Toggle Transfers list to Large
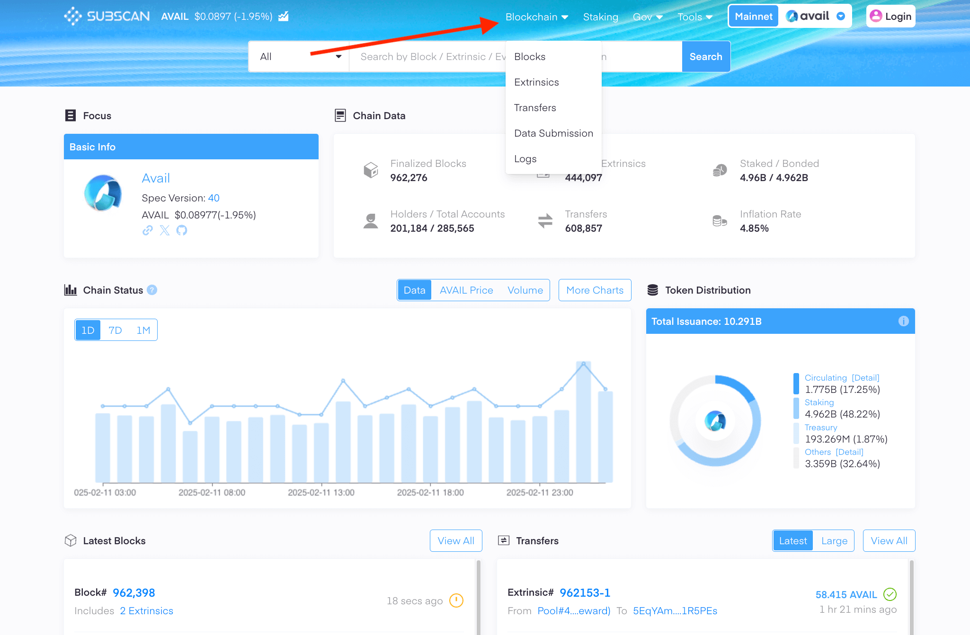 [x=834, y=540]
